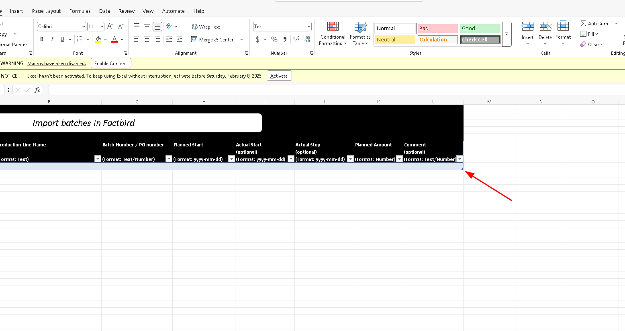
Task: Increase decimal places
Action: tap(296, 39)
